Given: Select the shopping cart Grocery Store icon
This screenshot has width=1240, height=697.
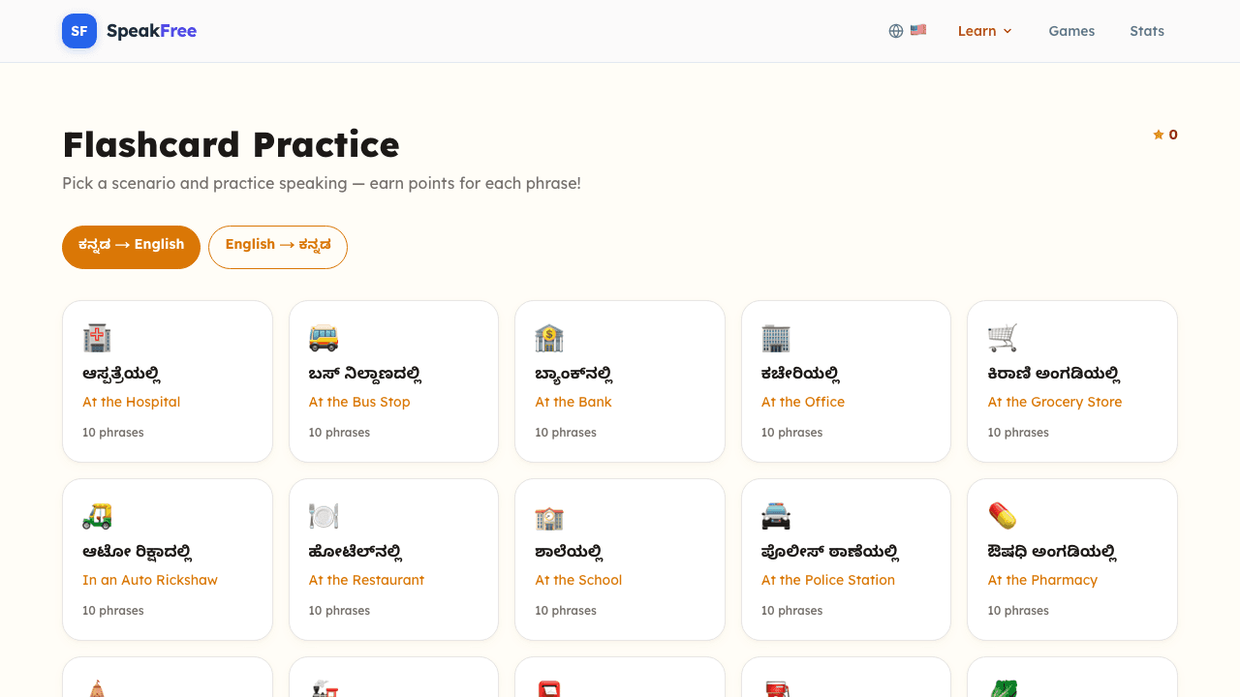Looking at the screenshot, I should click(1003, 338).
